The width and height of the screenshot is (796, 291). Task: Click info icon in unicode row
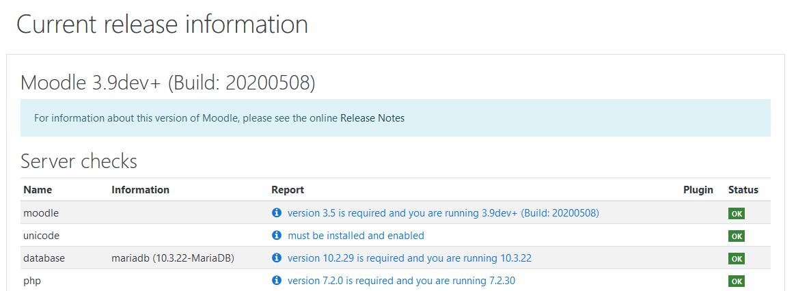pos(276,236)
